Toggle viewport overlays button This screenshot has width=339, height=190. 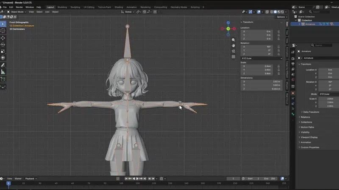tap(259, 12)
